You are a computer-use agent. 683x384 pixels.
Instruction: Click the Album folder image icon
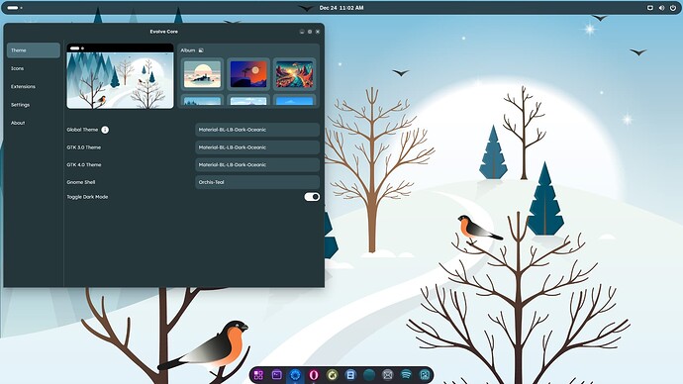tap(201, 50)
